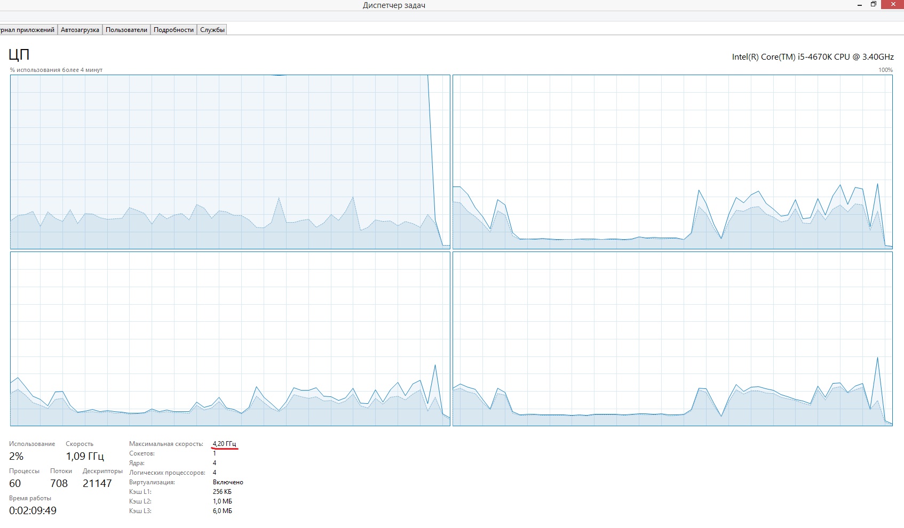The width and height of the screenshot is (904, 528).
Task: Minimize the Диспетчер задач window
Action: coord(860,5)
